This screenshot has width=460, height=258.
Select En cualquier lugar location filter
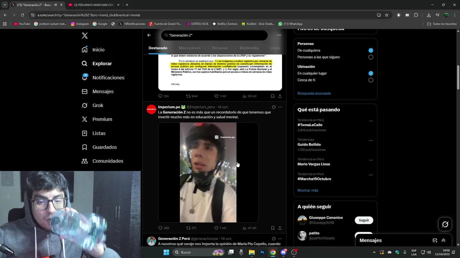[x=371, y=73]
